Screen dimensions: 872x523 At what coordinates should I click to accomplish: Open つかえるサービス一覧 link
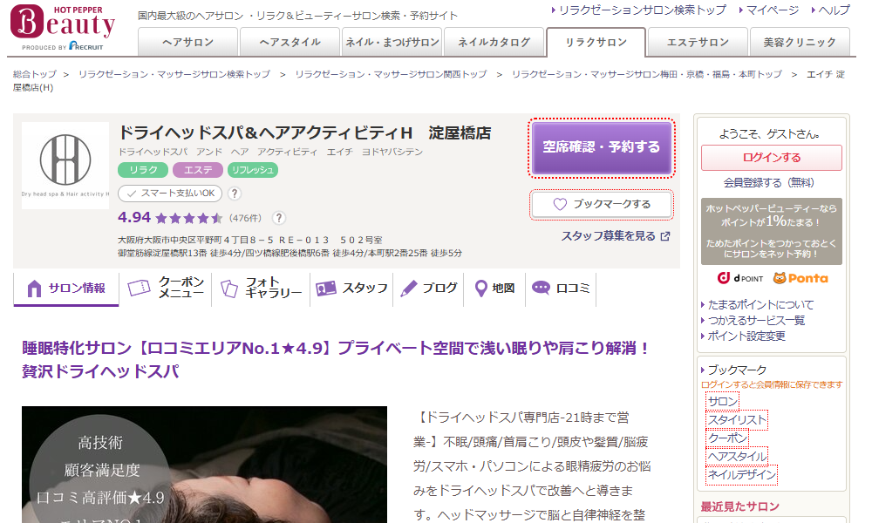[756, 320]
